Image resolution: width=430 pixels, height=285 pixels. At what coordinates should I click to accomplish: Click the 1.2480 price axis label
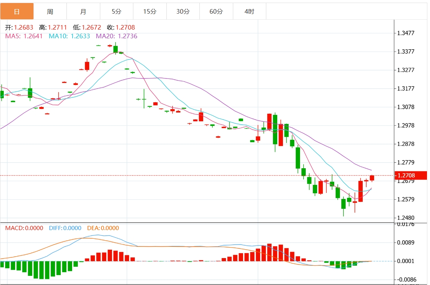406,218
